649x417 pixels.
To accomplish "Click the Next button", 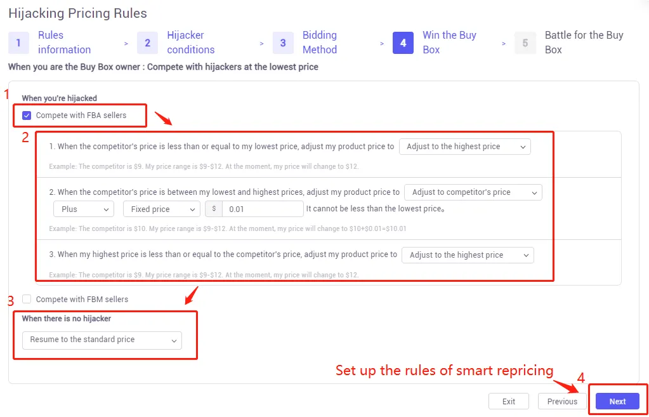I will click(x=617, y=400).
